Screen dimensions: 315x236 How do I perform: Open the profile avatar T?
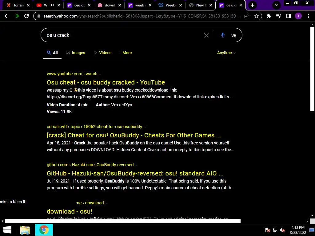(298, 16)
